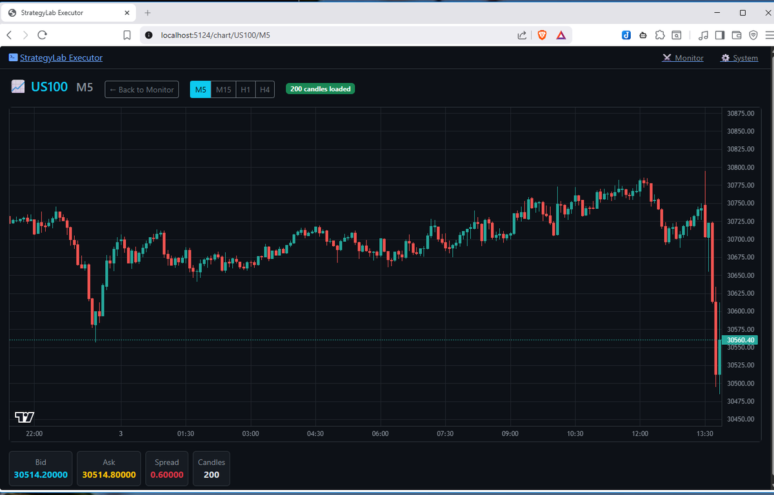Open the robot extension icon
The width and height of the screenshot is (774, 495).
coord(642,35)
